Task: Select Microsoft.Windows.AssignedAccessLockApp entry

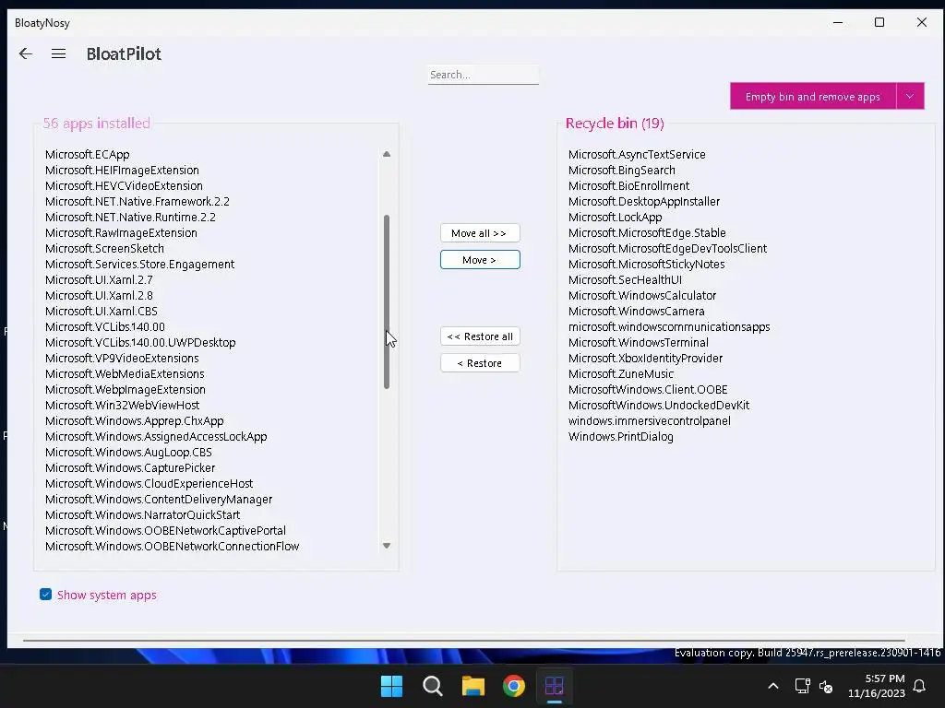Action: (156, 436)
